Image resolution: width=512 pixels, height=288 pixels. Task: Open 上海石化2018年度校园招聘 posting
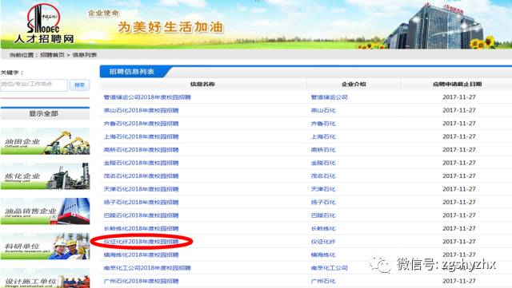click(142, 136)
